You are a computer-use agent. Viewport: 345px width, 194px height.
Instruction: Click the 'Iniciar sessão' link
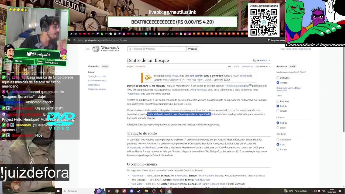pos(304,49)
